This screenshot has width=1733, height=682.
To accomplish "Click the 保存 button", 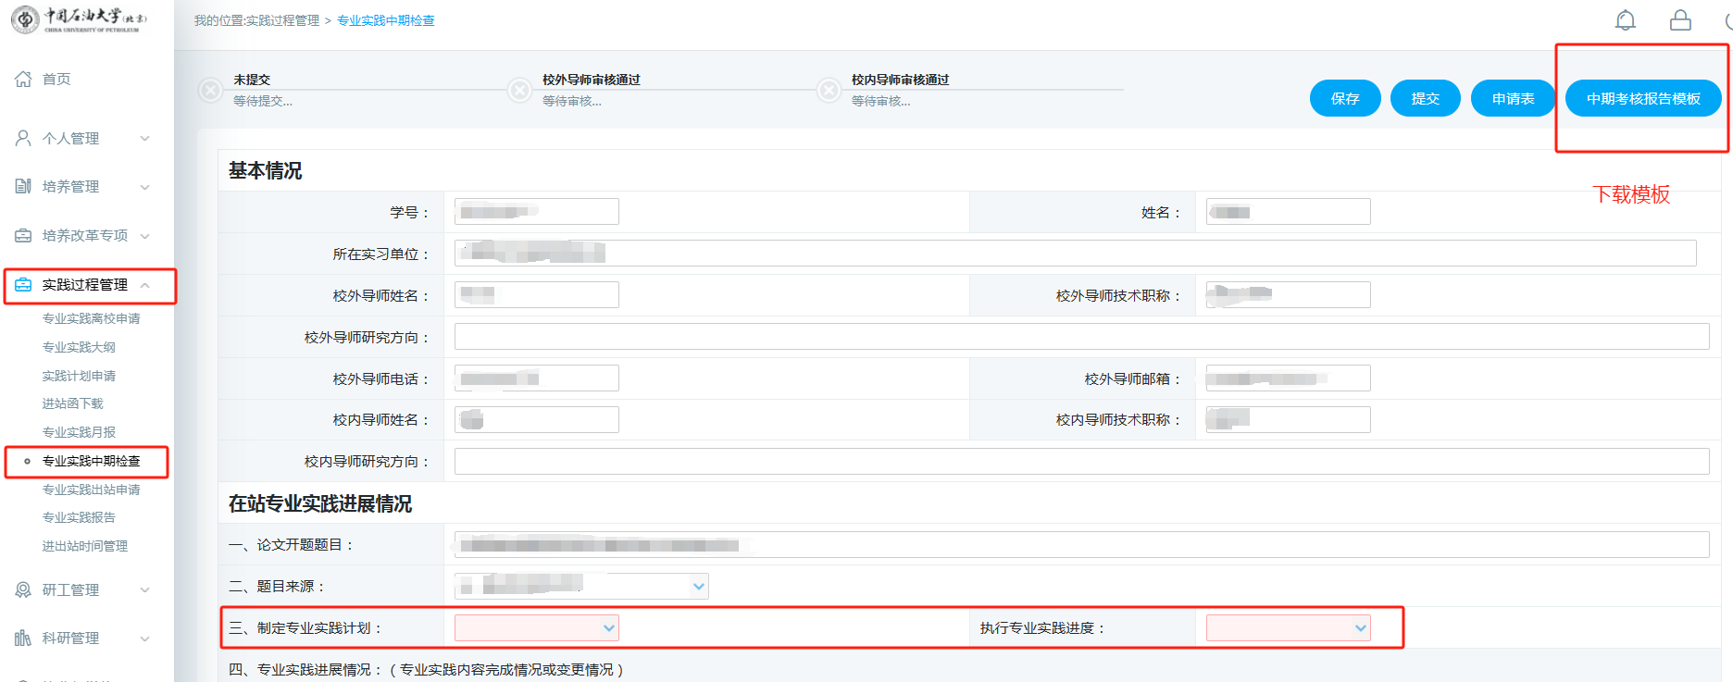I will pyautogui.click(x=1344, y=99).
